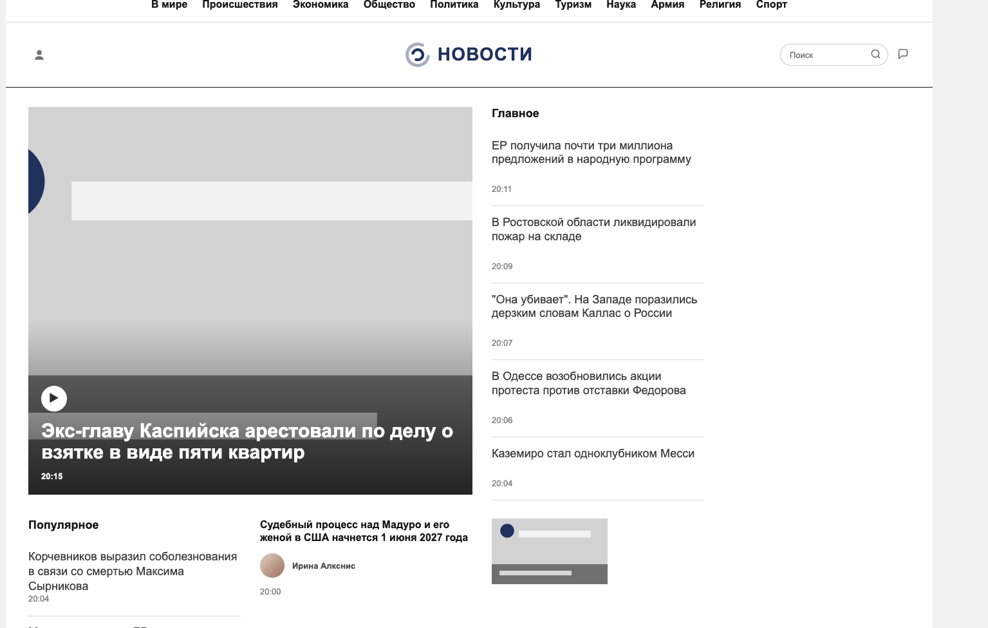Open the Происшествия section

(x=240, y=5)
